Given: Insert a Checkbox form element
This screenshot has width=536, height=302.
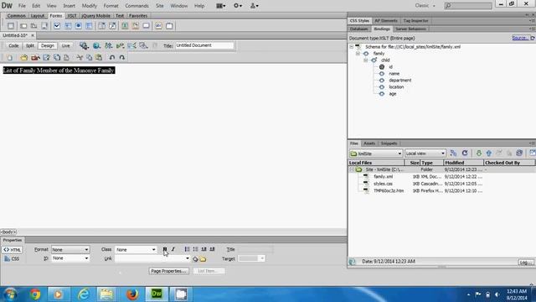Looking at the screenshot, I should pyautogui.click(x=57, y=26).
